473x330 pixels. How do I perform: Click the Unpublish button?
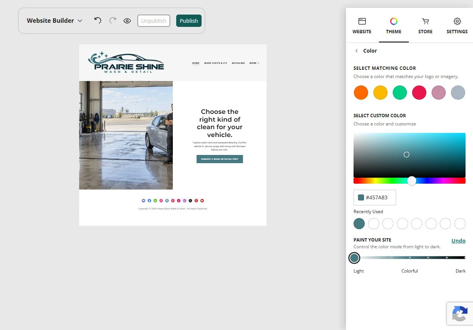[154, 21]
